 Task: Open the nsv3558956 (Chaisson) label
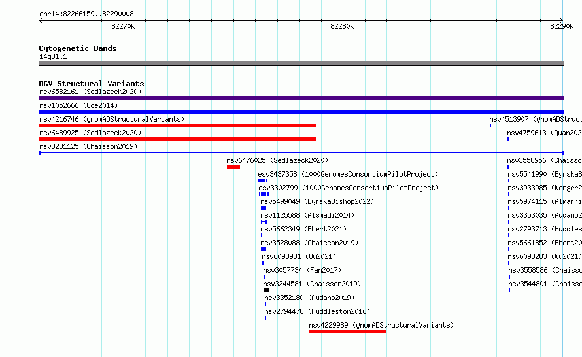pyautogui.click(x=545, y=160)
